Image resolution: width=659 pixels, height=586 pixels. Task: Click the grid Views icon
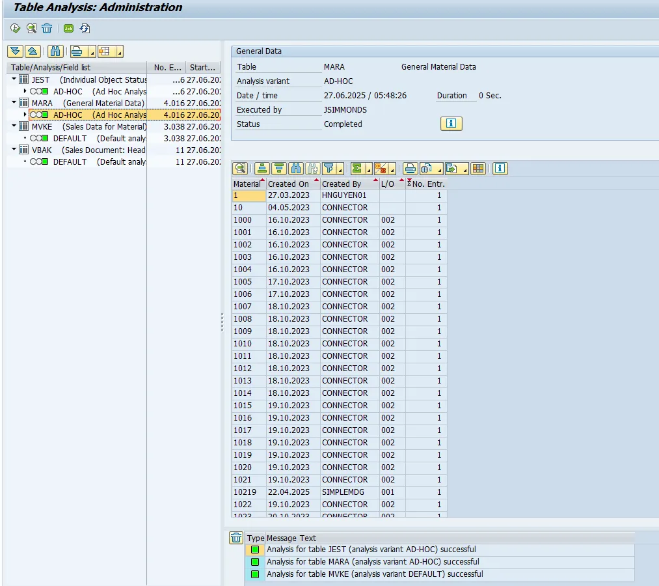click(427, 169)
